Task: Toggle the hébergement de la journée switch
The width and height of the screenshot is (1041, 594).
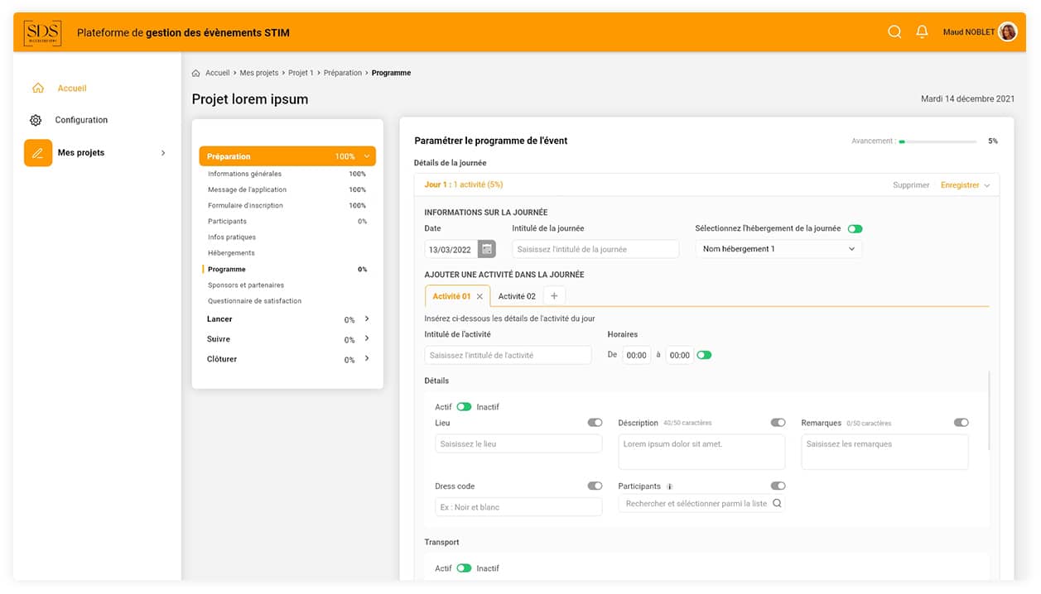Action: point(855,229)
